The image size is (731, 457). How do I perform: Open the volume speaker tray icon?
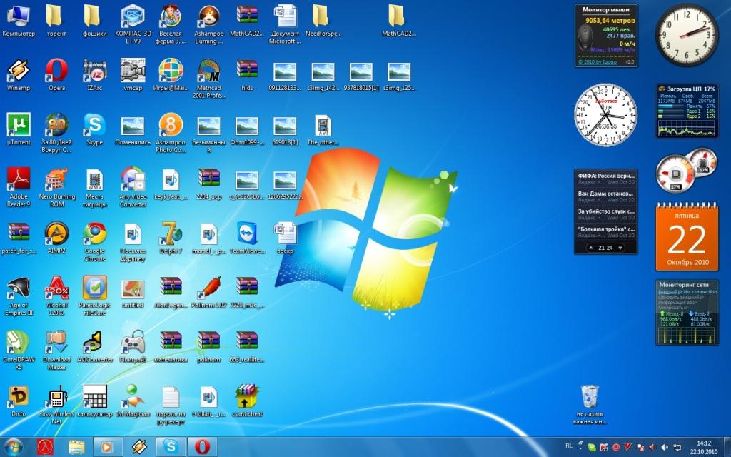[665, 448]
